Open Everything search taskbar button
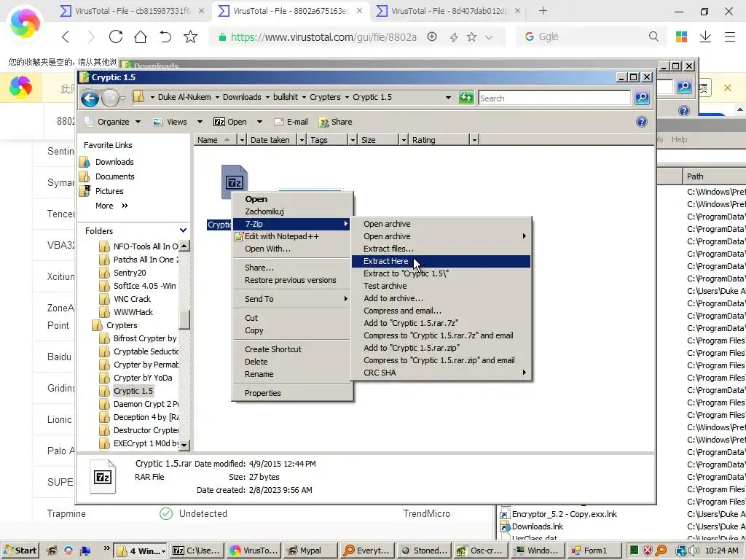Screen dimensions: 746x560 (x=367, y=551)
